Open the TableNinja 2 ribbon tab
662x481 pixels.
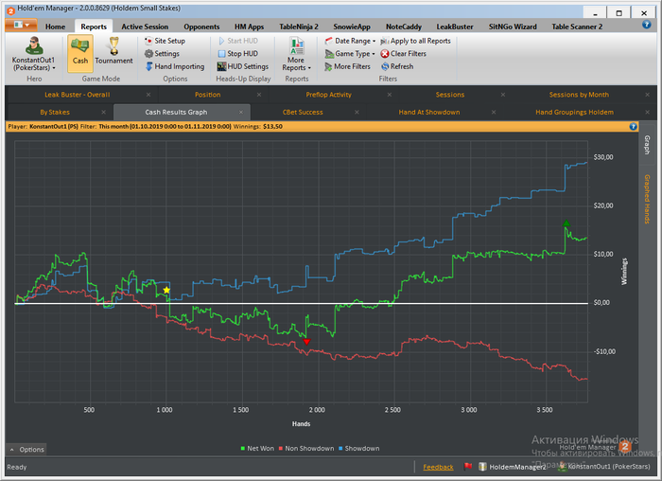click(299, 27)
